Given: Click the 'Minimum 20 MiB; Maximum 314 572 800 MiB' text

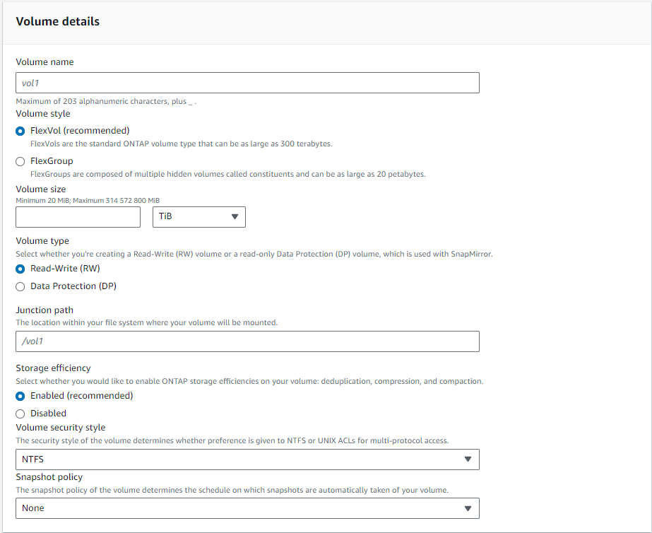Looking at the screenshot, I should 88,201.
